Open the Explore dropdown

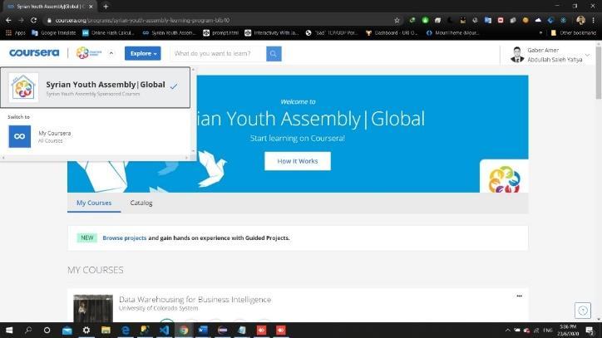click(142, 53)
